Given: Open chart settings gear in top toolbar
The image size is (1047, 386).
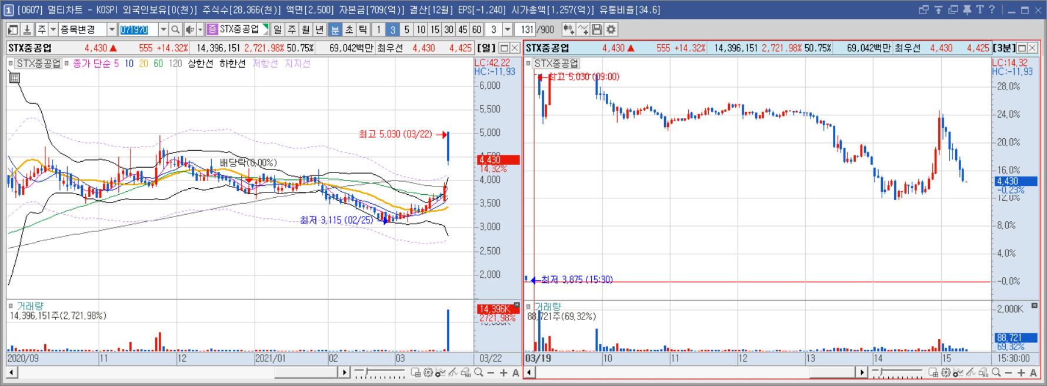Looking at the screenshot, I should pos(611,29).
